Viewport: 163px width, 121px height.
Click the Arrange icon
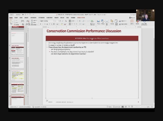112,22
